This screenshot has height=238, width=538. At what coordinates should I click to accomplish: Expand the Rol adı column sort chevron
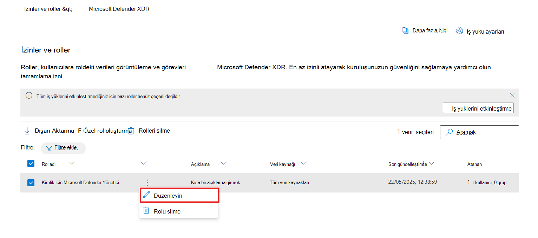coord(72,163)
